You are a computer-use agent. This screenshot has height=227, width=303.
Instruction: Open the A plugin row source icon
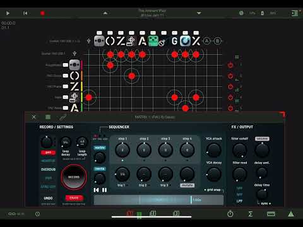pyautogui.click(x=74, y=108)
